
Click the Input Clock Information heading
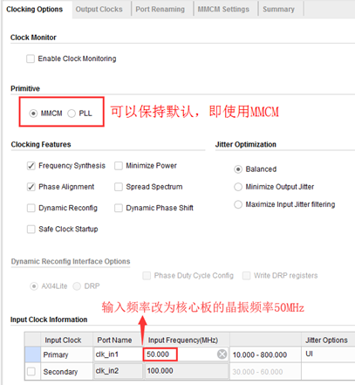pyautogui.click(x=49, y=320)
